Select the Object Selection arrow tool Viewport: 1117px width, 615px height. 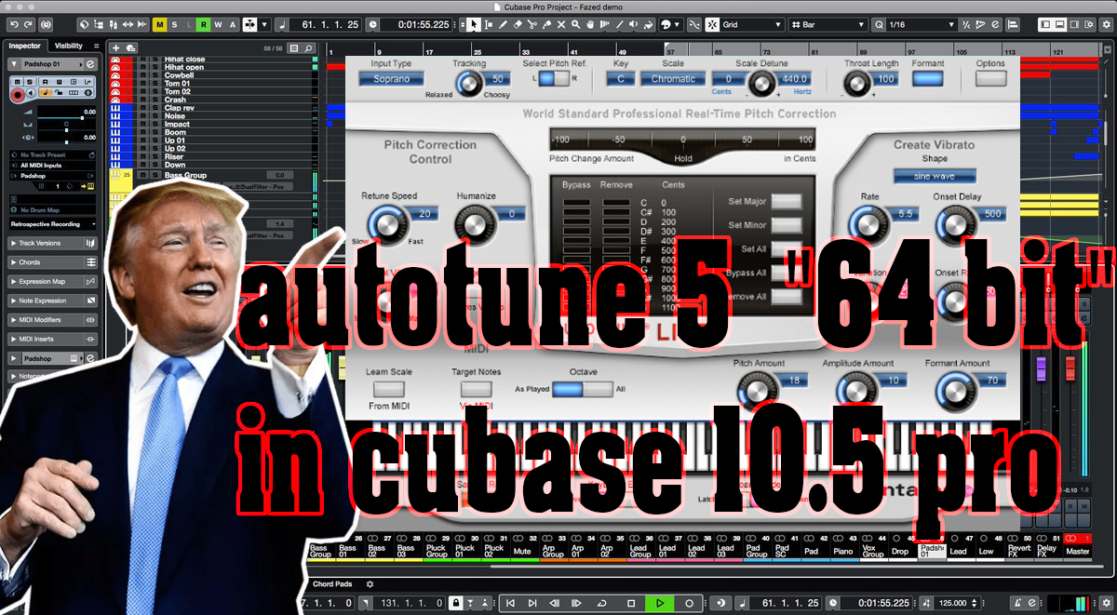(x=474, y=24)
